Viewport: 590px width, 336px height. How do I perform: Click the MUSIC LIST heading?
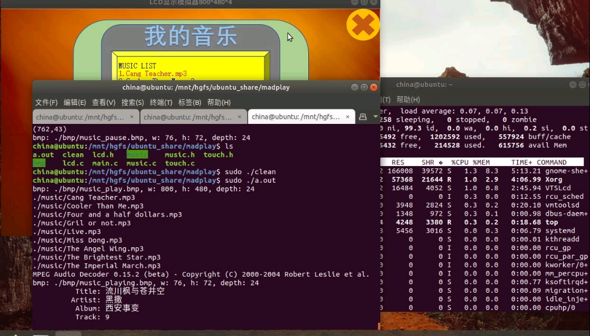point(137,66)
